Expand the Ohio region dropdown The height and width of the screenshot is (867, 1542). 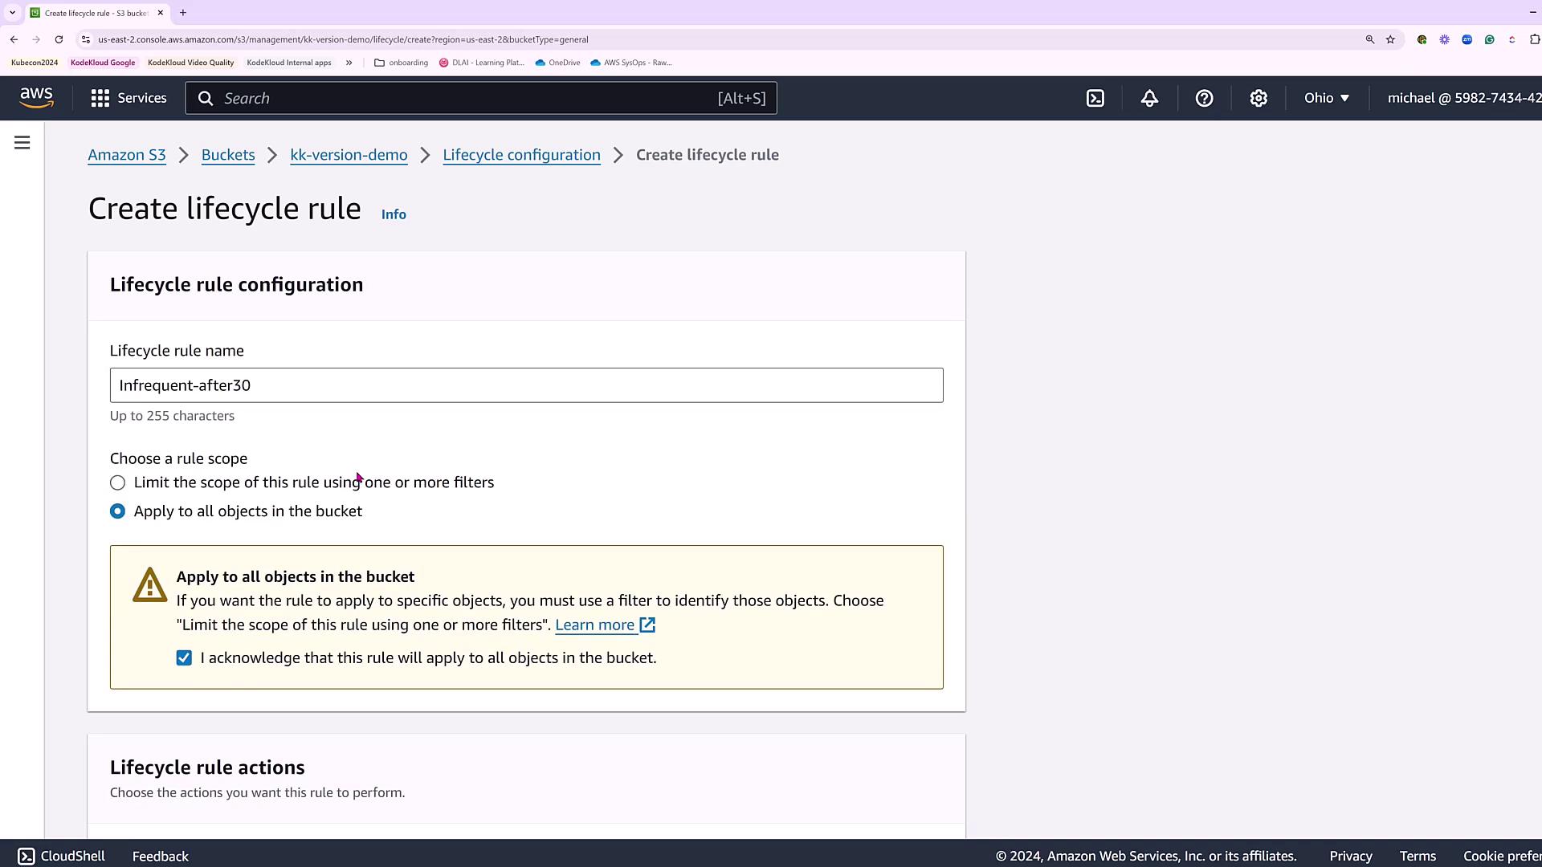1326,98
